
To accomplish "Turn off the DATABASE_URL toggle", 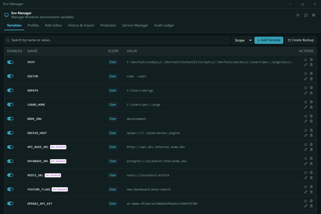I will 10,161.
